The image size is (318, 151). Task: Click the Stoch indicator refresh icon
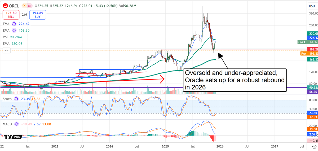(x=16, y=99)
